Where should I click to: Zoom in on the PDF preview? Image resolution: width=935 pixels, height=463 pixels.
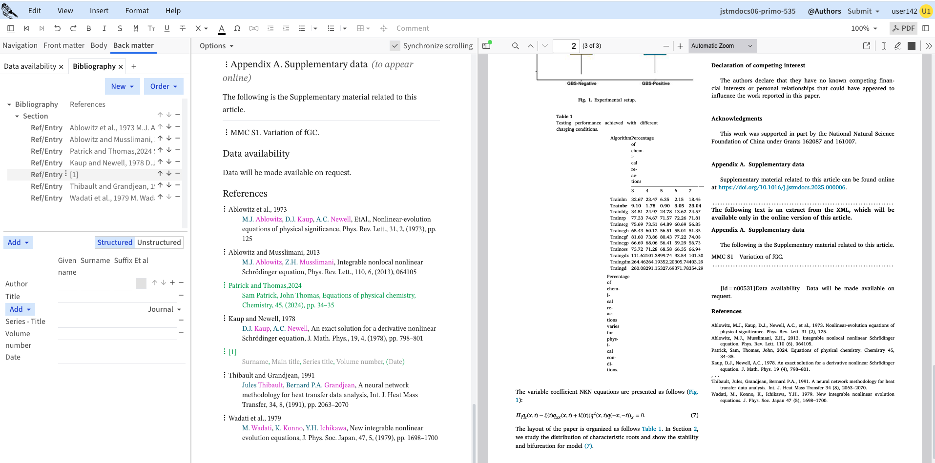(x=680, y=46)
